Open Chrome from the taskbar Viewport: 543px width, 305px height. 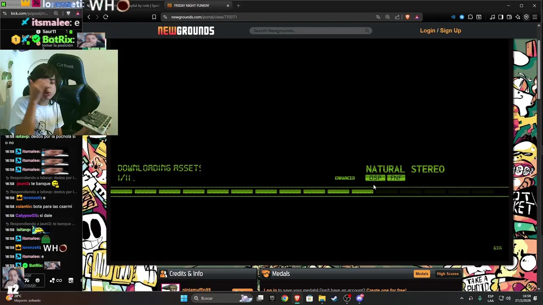coord(285,298)
